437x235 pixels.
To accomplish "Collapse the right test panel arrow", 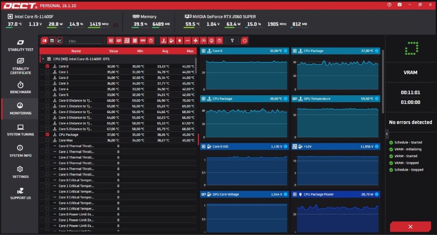I will 387,134.
